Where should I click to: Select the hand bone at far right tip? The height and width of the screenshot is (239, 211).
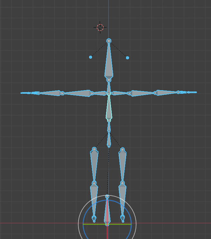coord(188,92)
